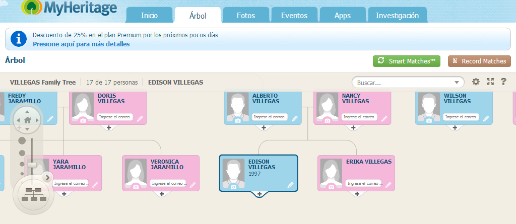Edit Erika Villegas using the pencil icon

point(386,185)
